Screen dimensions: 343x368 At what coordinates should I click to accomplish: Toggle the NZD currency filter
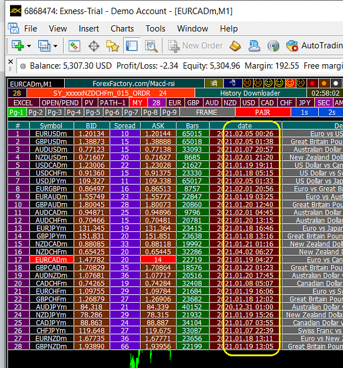230,103
